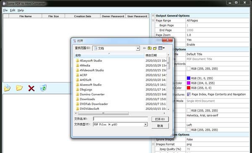Collapse the Page Range group
This screenshot has height=153, width=252.
(153, 21)
